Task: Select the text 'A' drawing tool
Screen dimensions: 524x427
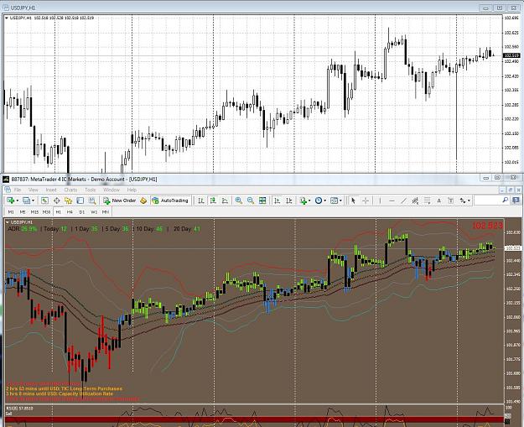Action: (x=438, y=200)
